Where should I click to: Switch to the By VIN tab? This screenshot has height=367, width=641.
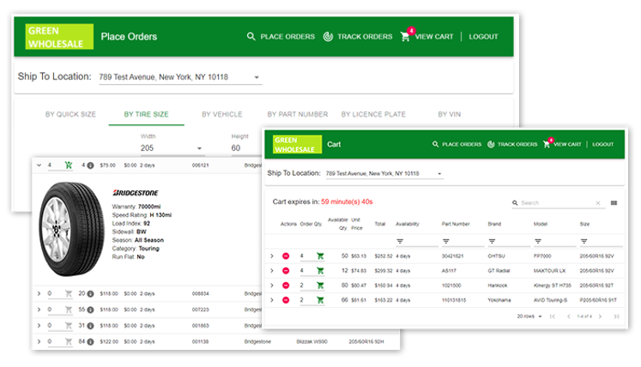[450, 114]
